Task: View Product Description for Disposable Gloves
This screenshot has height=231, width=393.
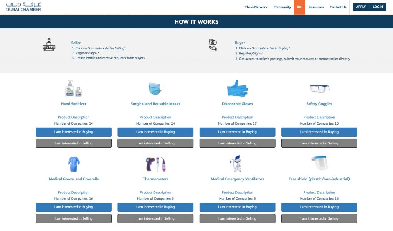Action: pyautogui.click(x=237, y=117)
